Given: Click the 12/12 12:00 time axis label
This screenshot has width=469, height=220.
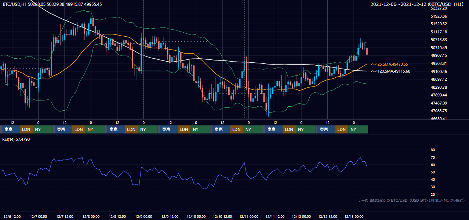Looking at the screenshot, I should coord(328,216).
